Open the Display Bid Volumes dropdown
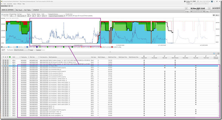This screenshot has width=222, height=120. click(57, 16)
